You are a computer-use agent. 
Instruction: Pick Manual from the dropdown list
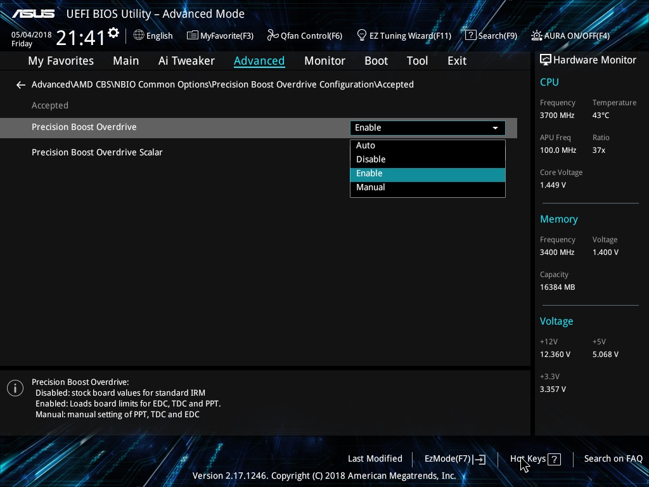[428, 187]
